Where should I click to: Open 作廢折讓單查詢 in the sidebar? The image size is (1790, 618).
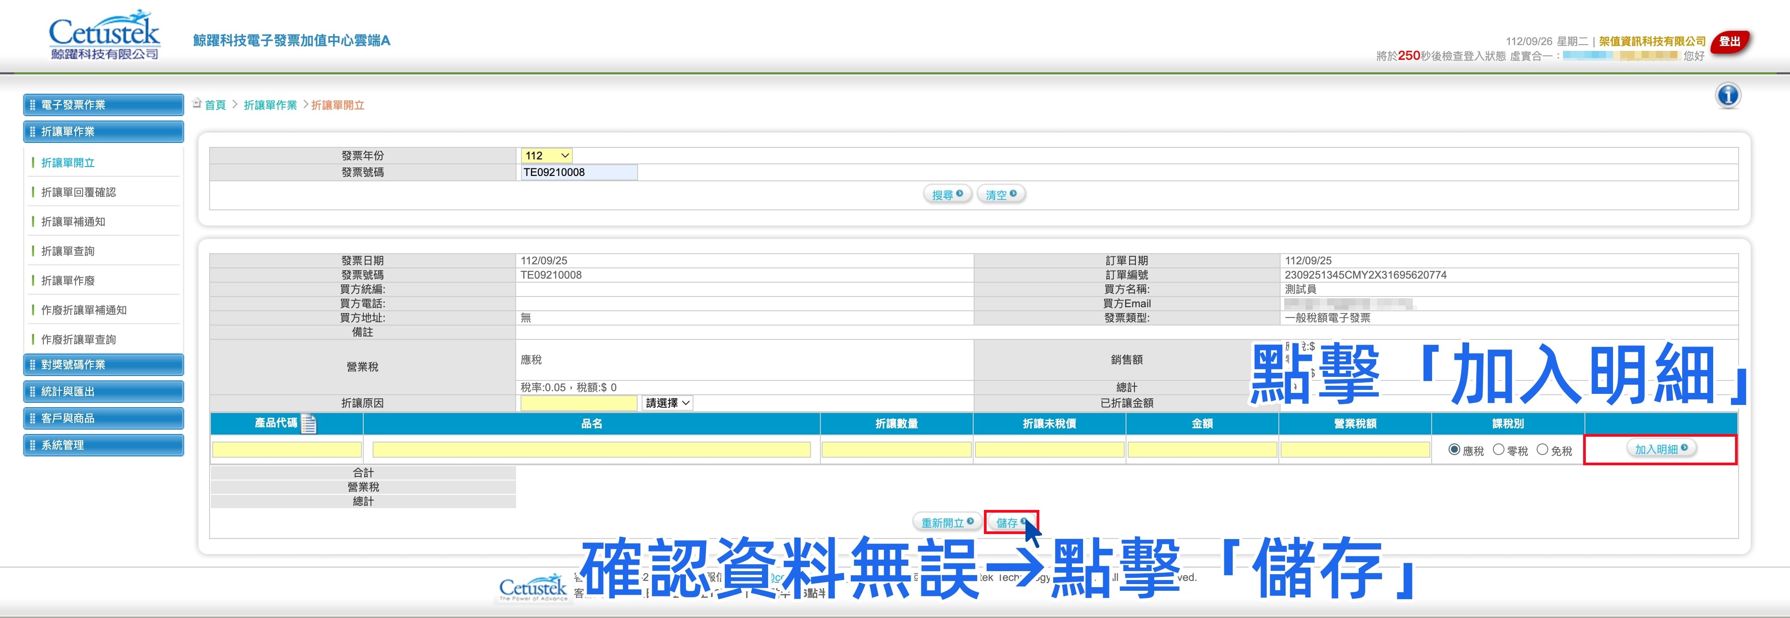point(79,339)
